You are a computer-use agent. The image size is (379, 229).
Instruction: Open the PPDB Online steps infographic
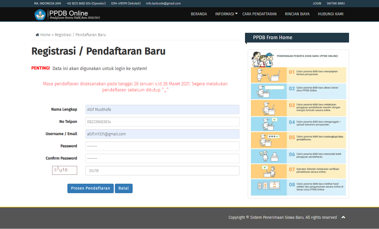click(x=298, y=124)
